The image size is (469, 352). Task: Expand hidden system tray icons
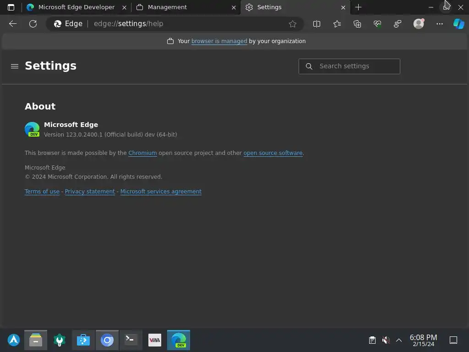click(399, 340)
